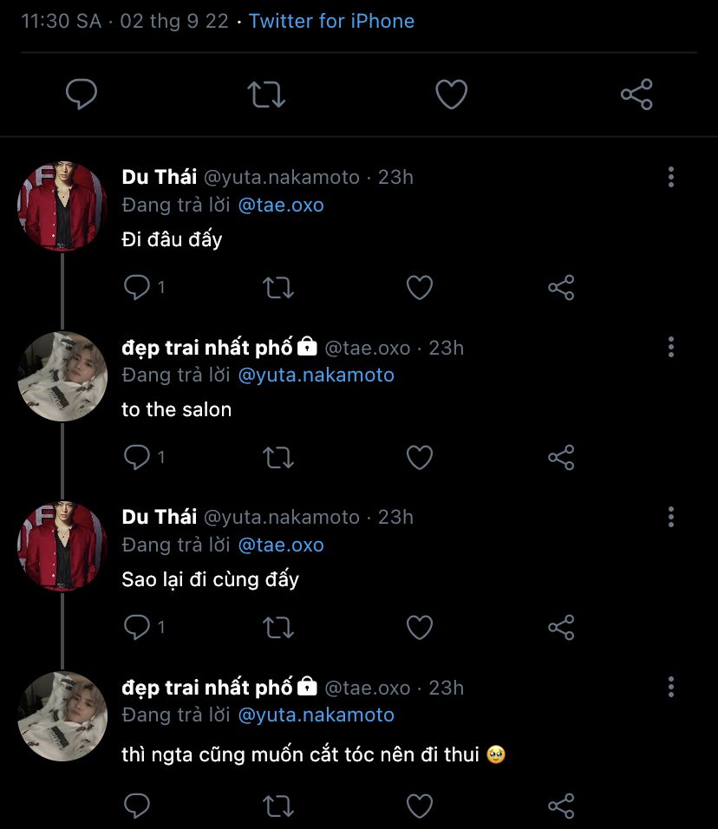Open @tae.oxo mention in first reply
This screenshot has height=829, width=718.
(281, 206)
